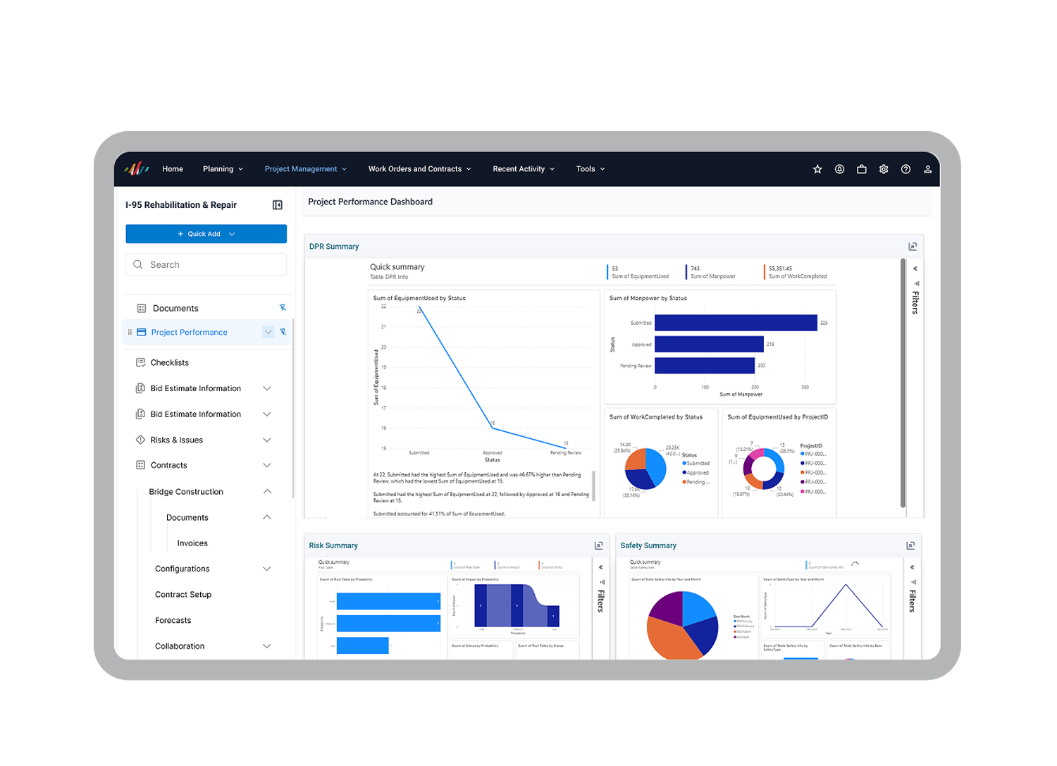Expand the Risks & Issues section
1057x766 pixels.
[267, 440]
